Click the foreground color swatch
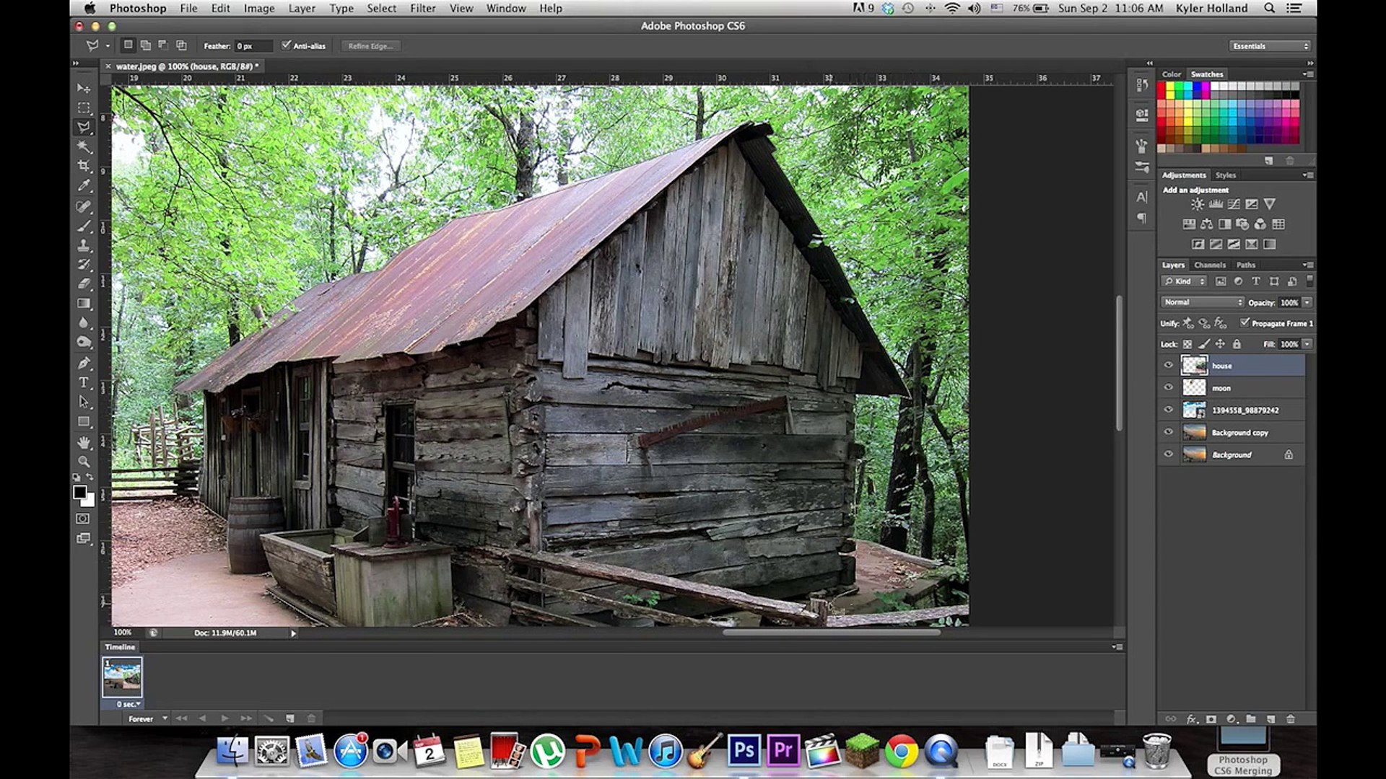This screenshot has height=779, width=1386. pyautogui.click(x=79, y=492)
